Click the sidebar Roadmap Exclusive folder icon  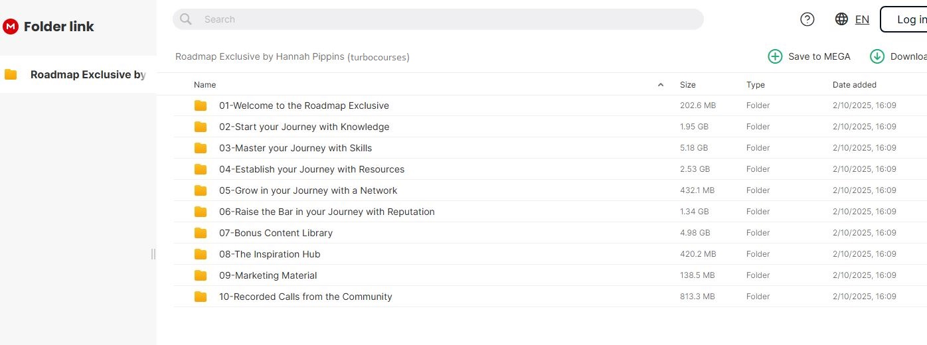[11, 74]
